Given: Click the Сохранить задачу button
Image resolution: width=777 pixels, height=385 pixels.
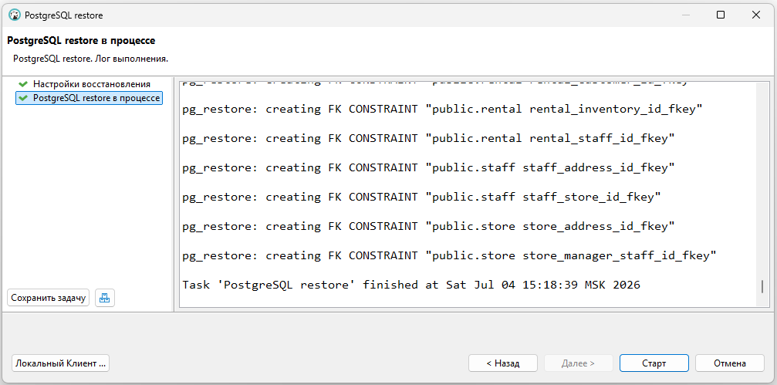Looking at the screenshot, I should click(48, 299).
